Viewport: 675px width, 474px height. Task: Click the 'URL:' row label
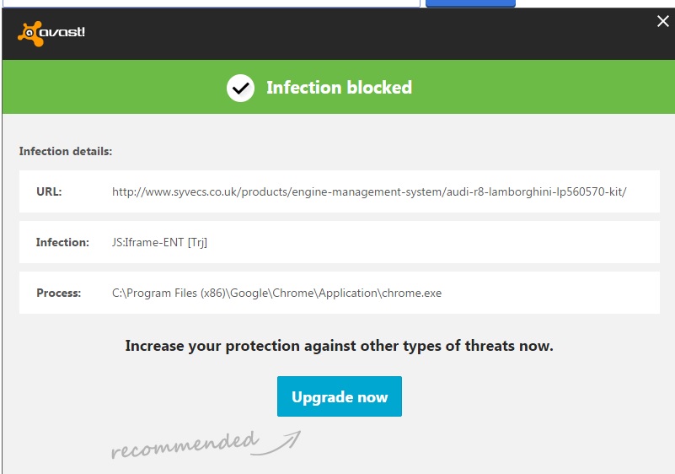point(49,191)
